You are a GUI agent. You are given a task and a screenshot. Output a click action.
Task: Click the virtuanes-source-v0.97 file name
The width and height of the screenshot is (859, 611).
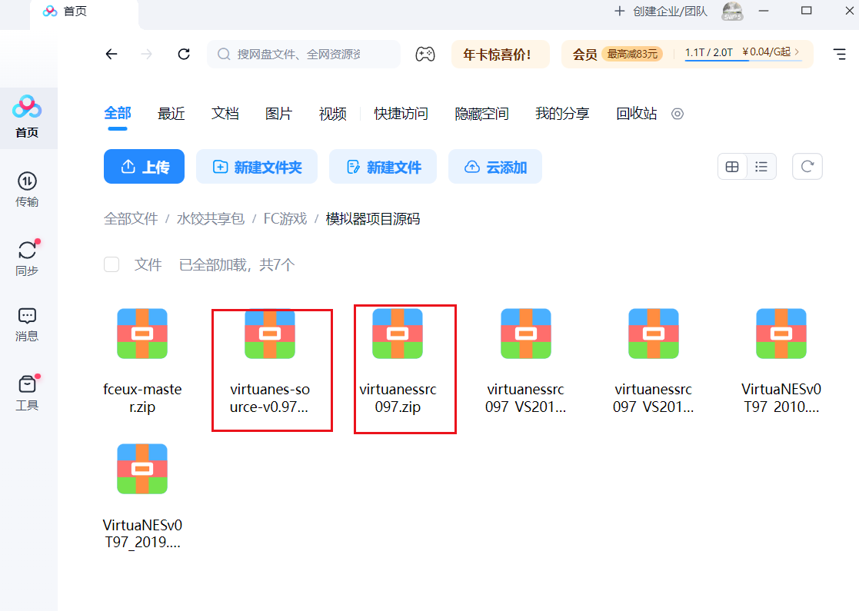[270, 398]
